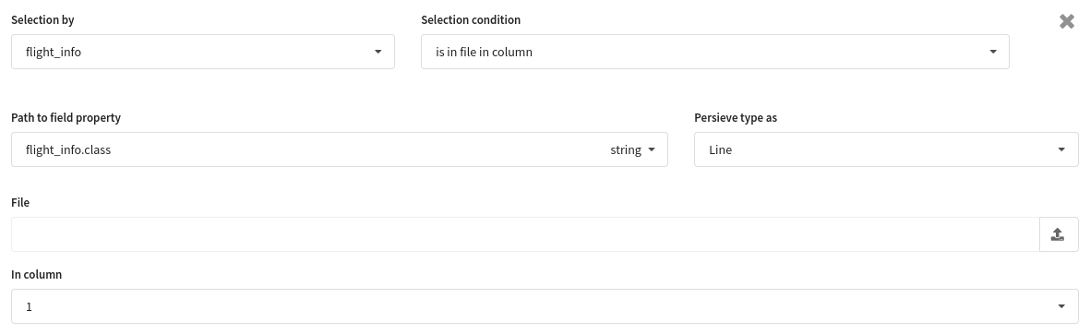This screenshot has width=1090, height=334.
Task: Click the 'Persieve type as' label
Action: [736, 117]
